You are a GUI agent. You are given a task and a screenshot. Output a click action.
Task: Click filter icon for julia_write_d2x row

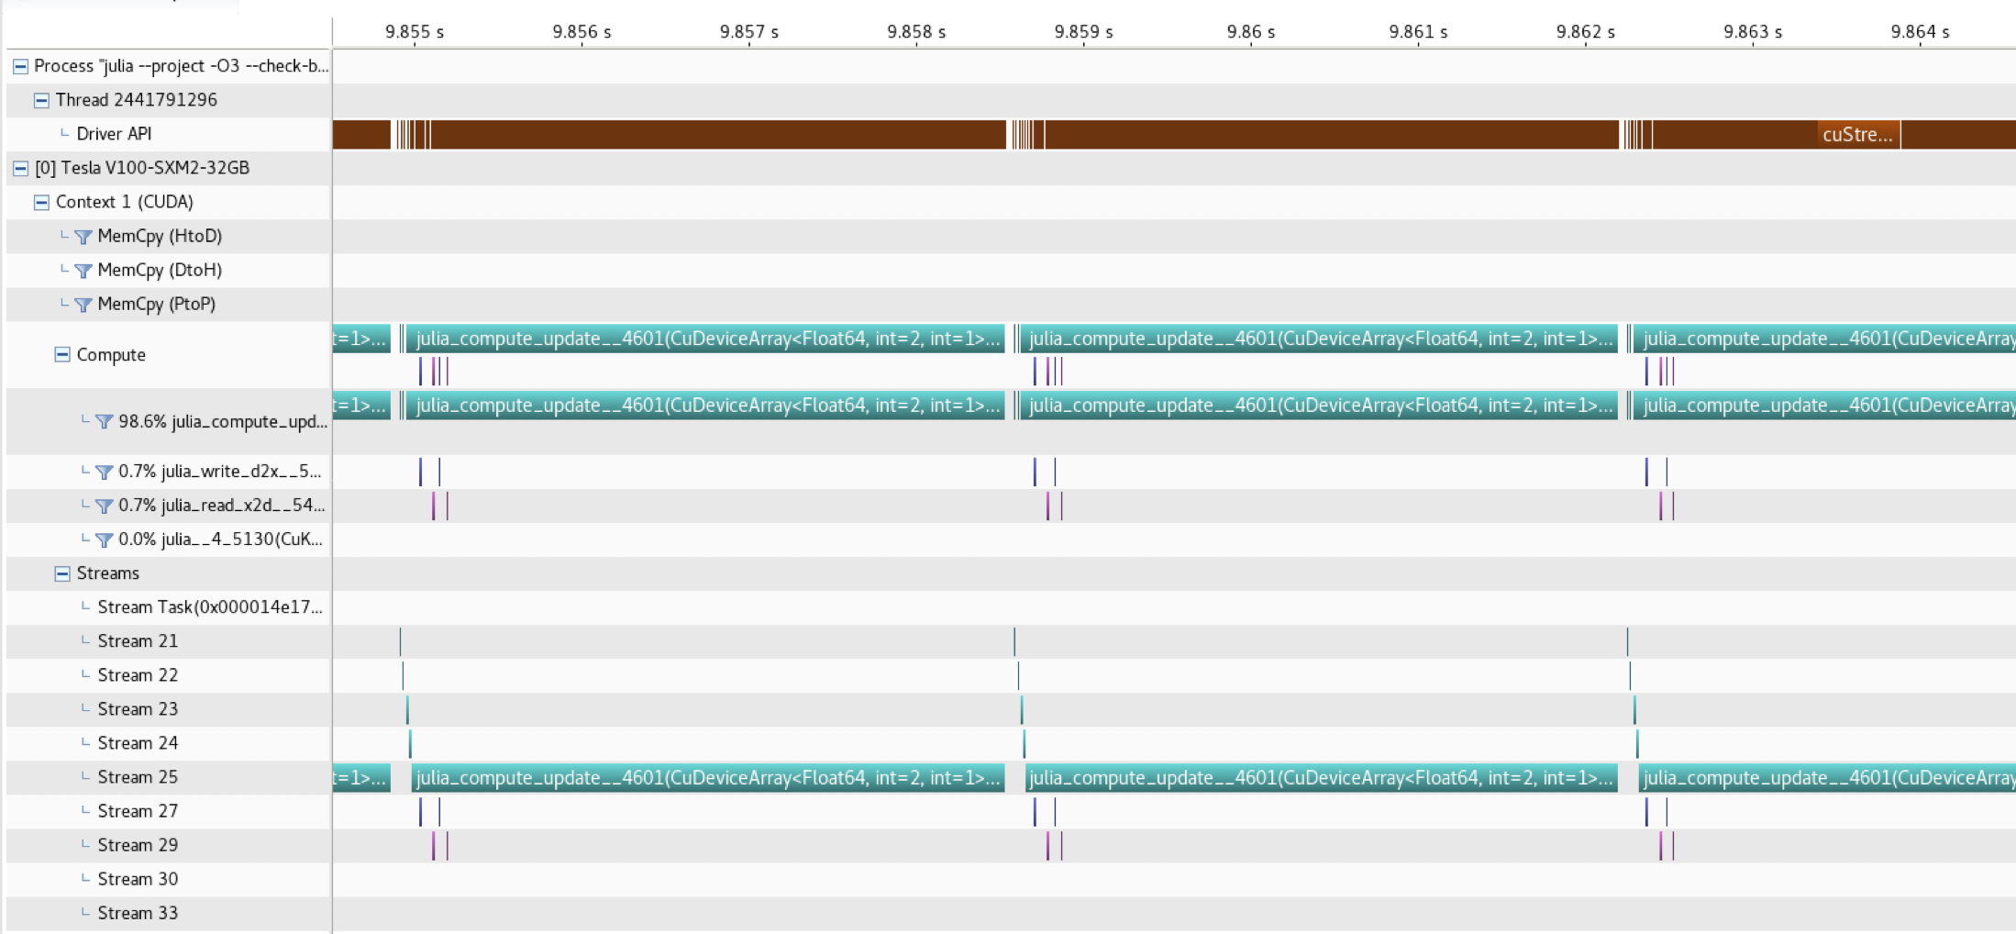point(105,473)
